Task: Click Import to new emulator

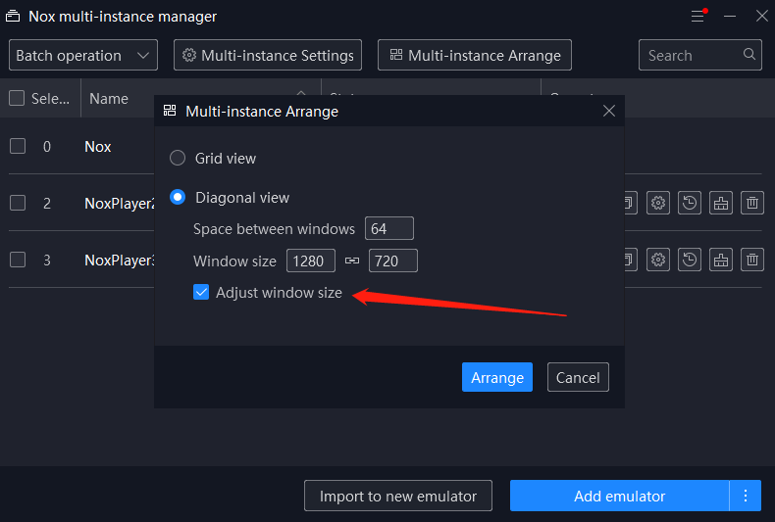Action: click(398, 496)
